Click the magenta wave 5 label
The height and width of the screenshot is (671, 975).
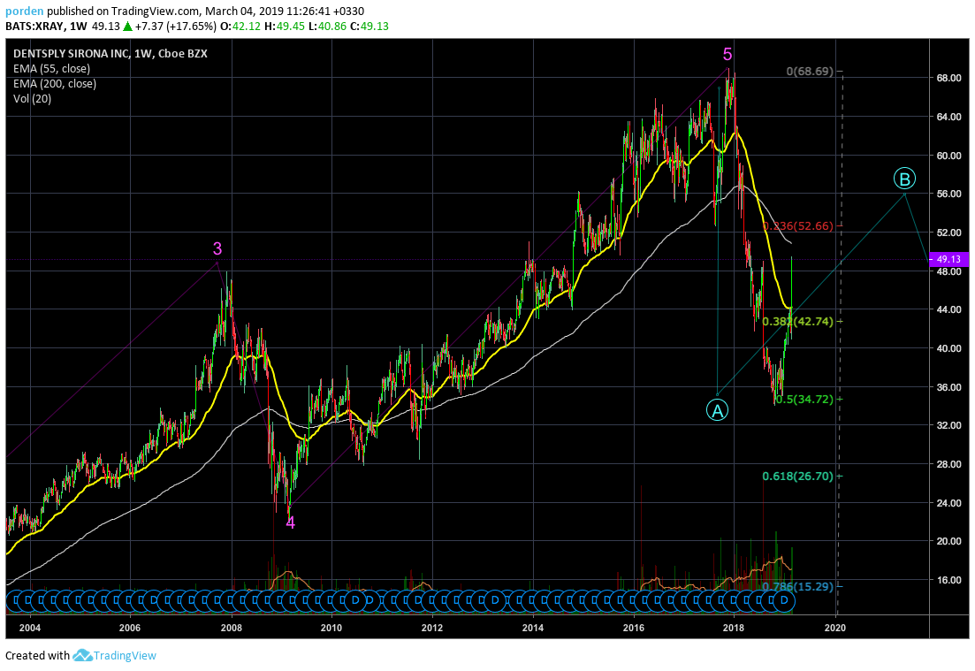727,55
